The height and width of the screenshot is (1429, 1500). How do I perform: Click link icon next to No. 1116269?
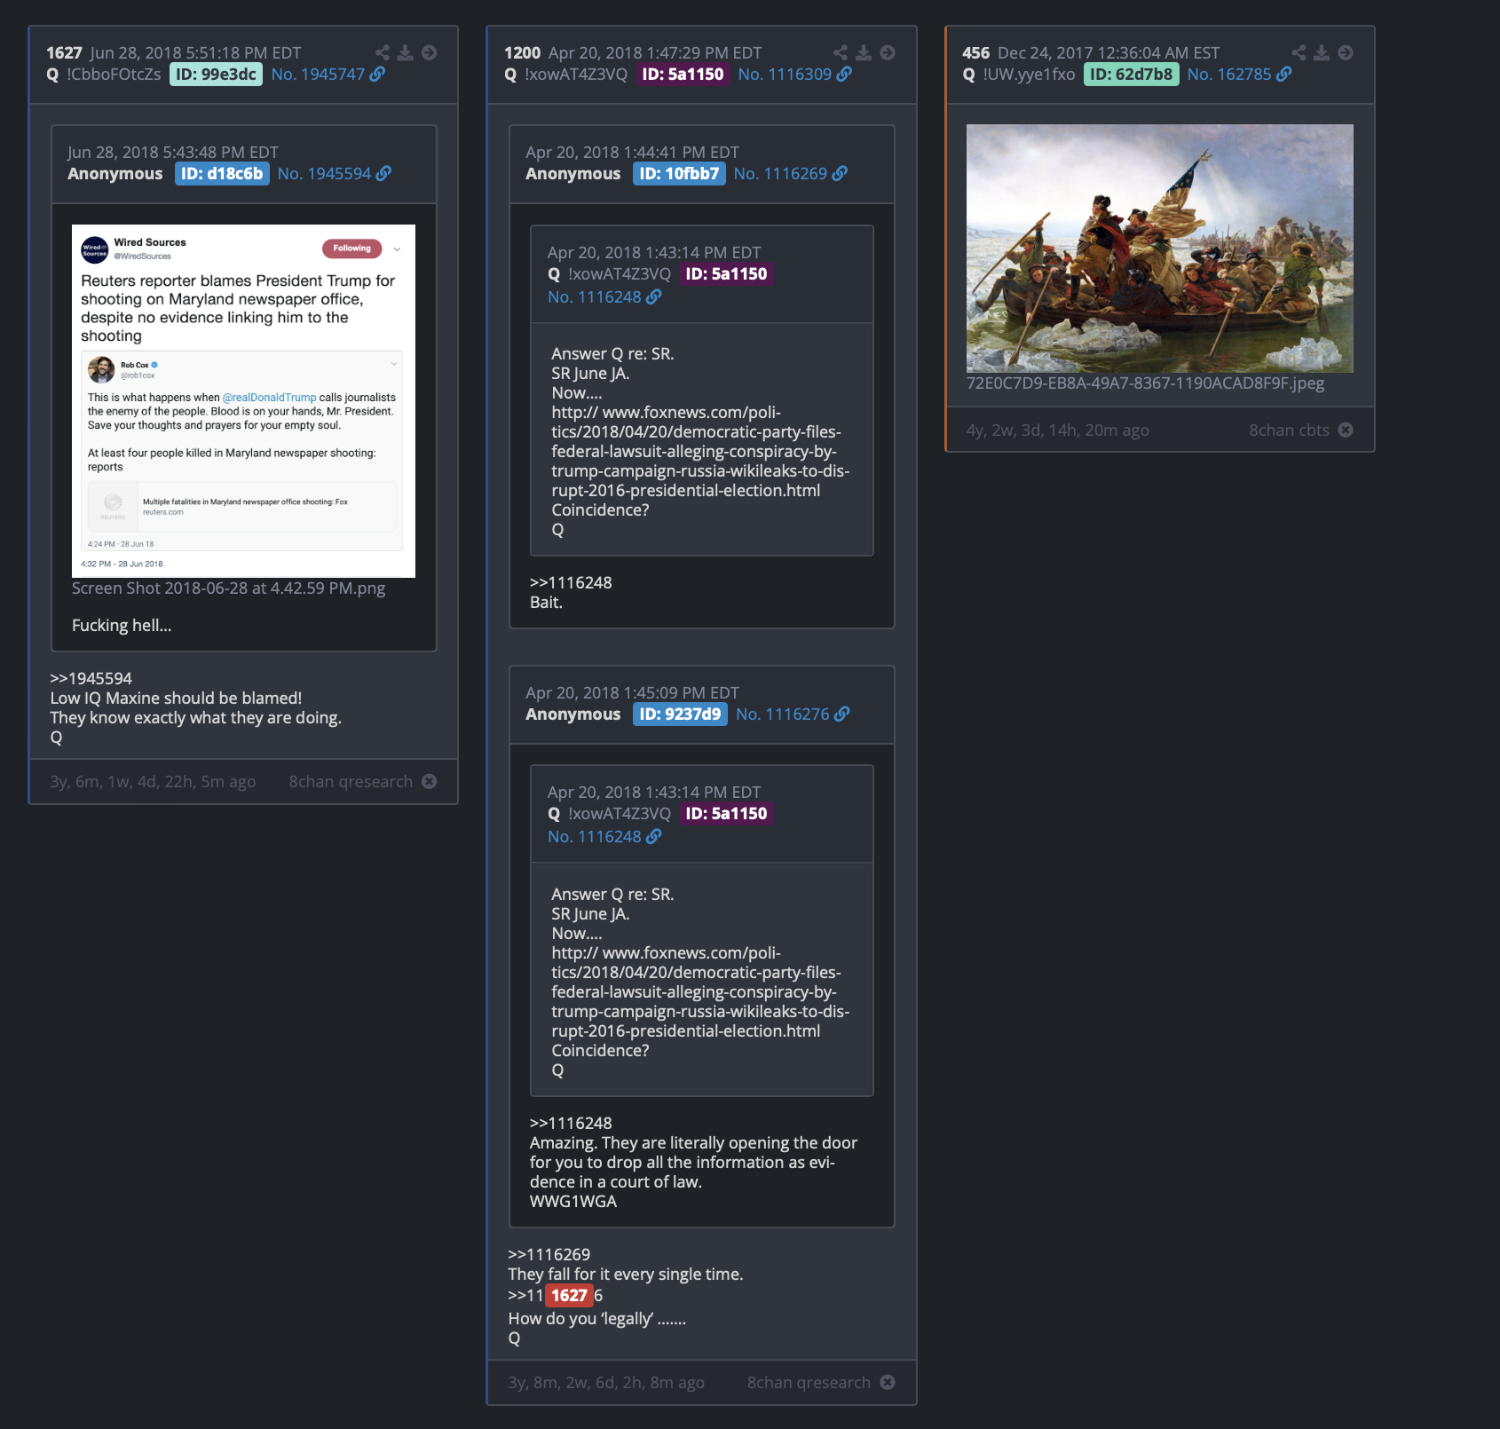(840, 173)
